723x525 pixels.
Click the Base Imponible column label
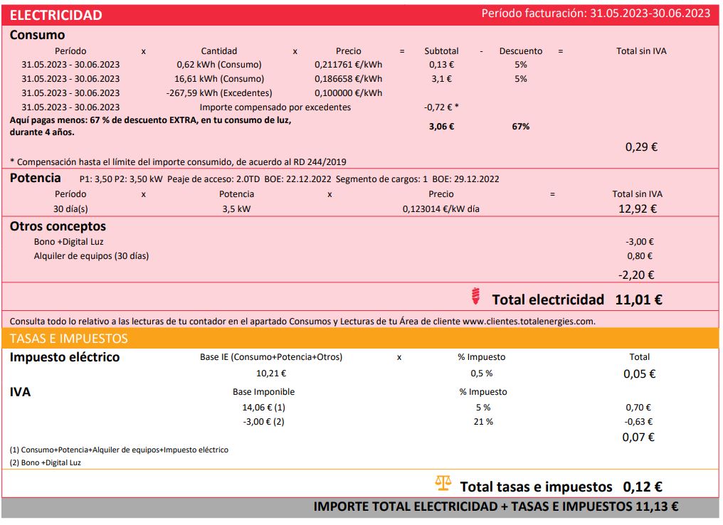click(264, 392)
